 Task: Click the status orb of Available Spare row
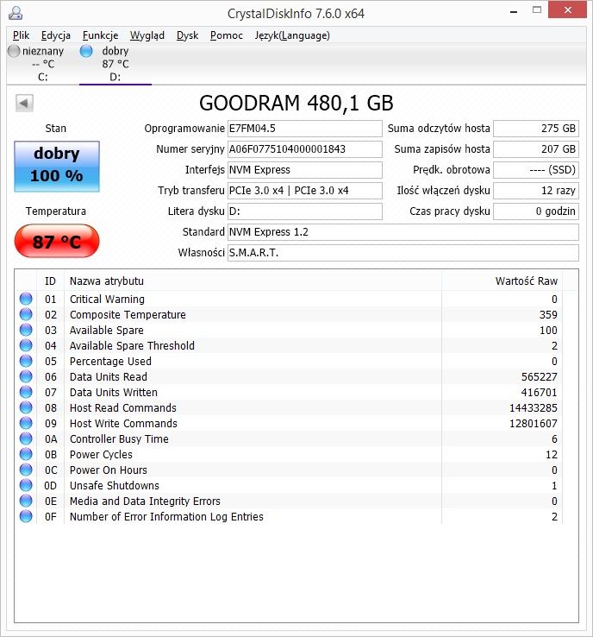(x=26, y=330)
